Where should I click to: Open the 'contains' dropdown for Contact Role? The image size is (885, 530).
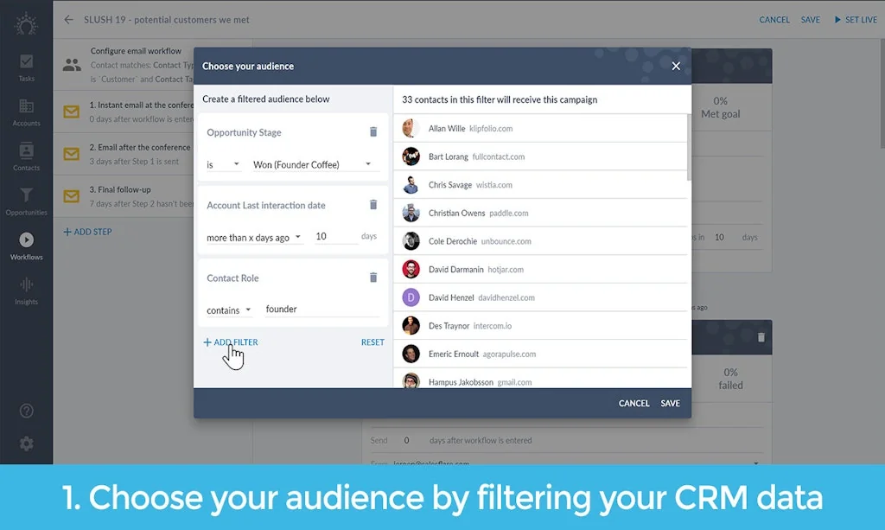(228, 310)
